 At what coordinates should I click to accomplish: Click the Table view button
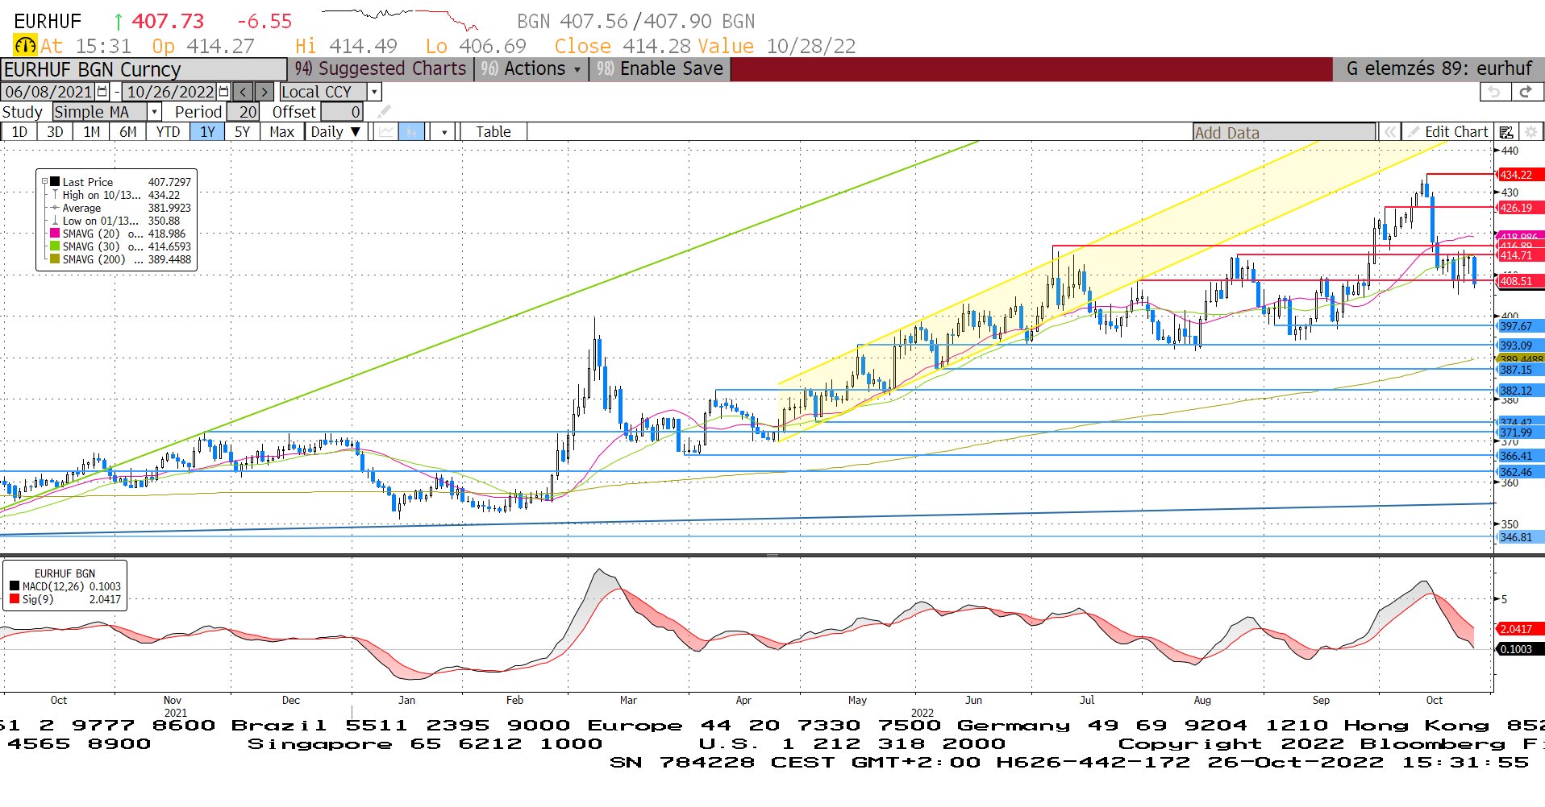pyautogui.click(x=493, y=132)
